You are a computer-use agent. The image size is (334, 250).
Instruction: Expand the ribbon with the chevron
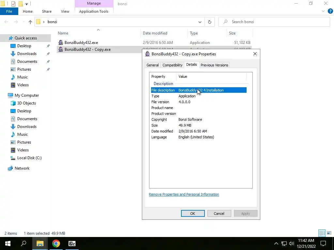(323, 11)
